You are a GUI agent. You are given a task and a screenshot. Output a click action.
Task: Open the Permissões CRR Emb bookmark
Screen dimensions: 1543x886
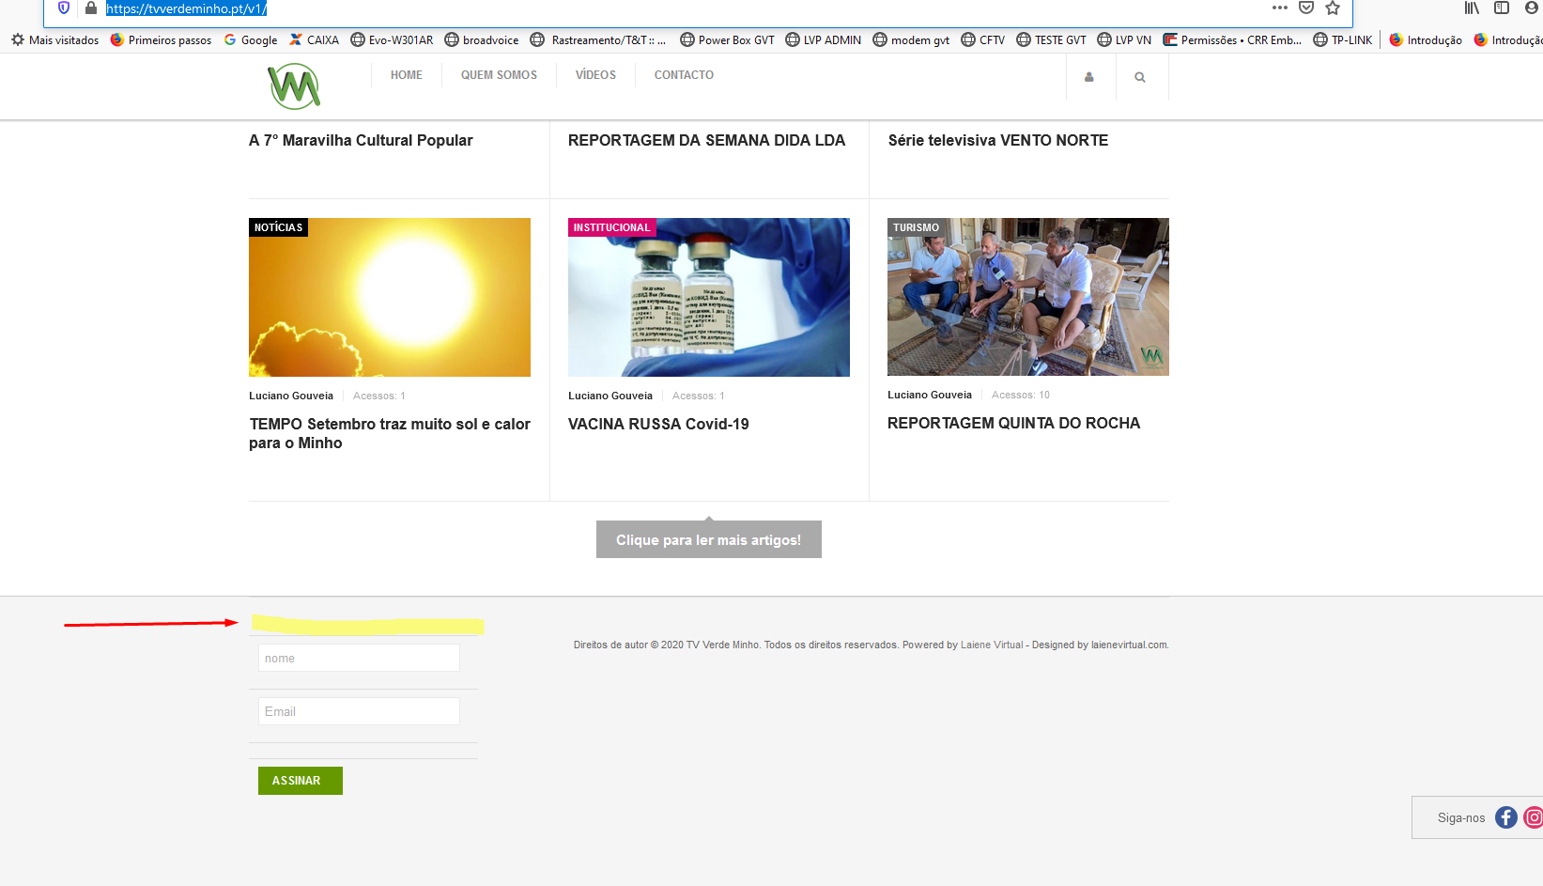[1232, 40]
